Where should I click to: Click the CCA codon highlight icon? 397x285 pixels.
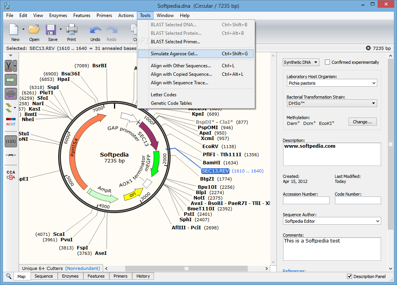coord(10,175)
